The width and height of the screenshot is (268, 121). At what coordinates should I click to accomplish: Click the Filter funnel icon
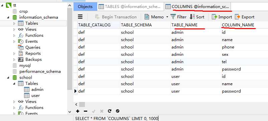pos(173,17)
